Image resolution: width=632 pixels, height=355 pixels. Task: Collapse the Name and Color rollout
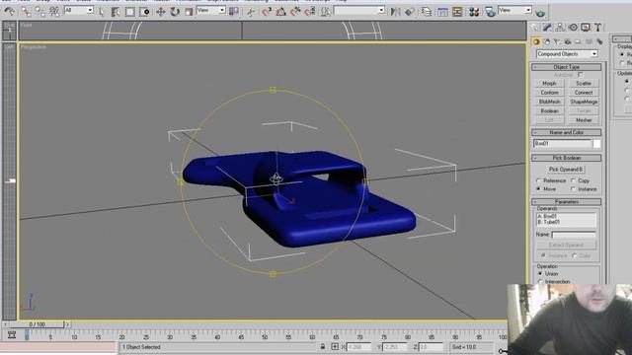pos(566,132)
